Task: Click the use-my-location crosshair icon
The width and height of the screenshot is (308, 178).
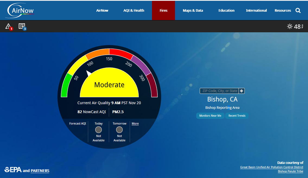Action: (242, 91)
